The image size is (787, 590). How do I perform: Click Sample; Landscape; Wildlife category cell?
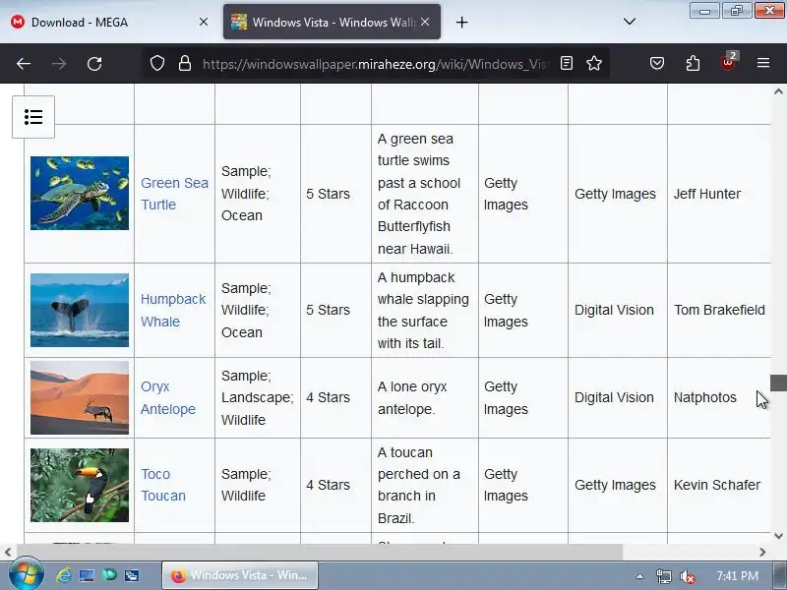258,398
